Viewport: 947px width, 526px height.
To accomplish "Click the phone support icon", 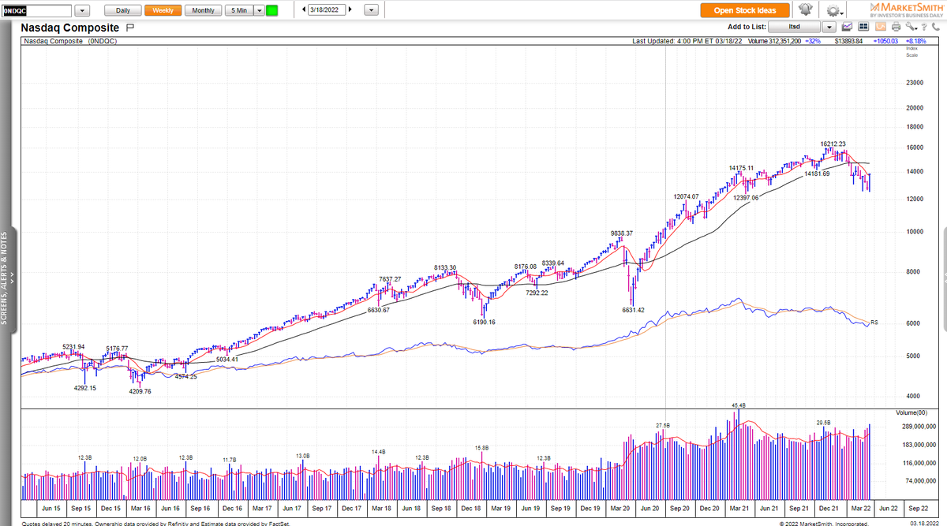I will [x=936, y=26].
